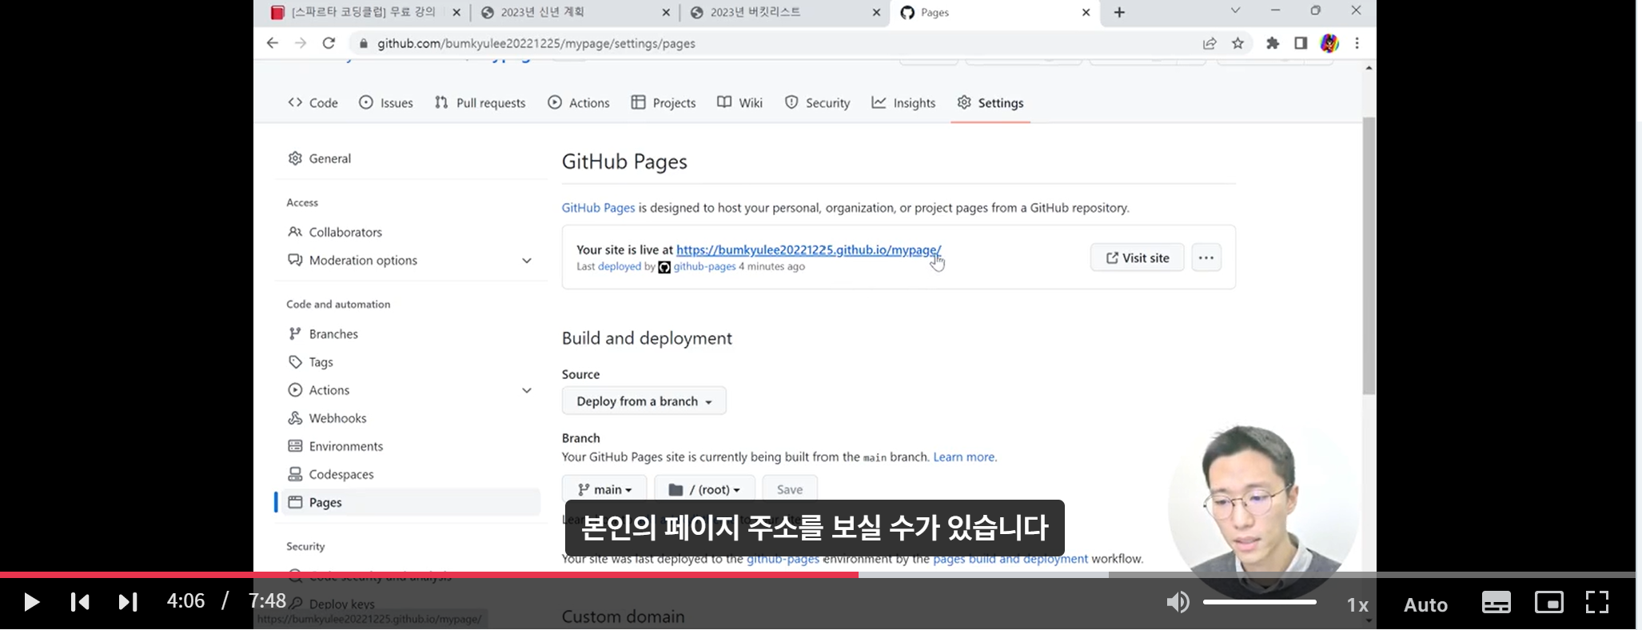The width and height of the screenshot is (1642, 630).
Task: Bookmark this page star icon
Action: click(1237, 43)
